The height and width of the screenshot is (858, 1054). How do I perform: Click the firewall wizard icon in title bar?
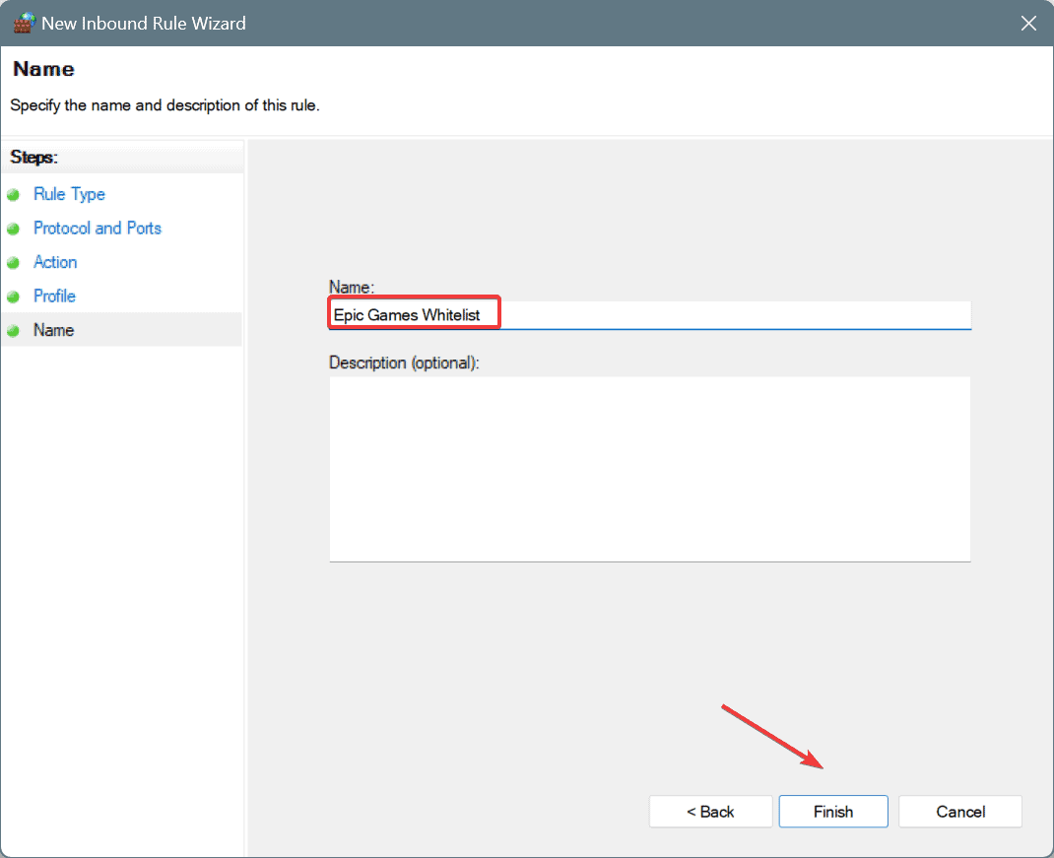25,23
